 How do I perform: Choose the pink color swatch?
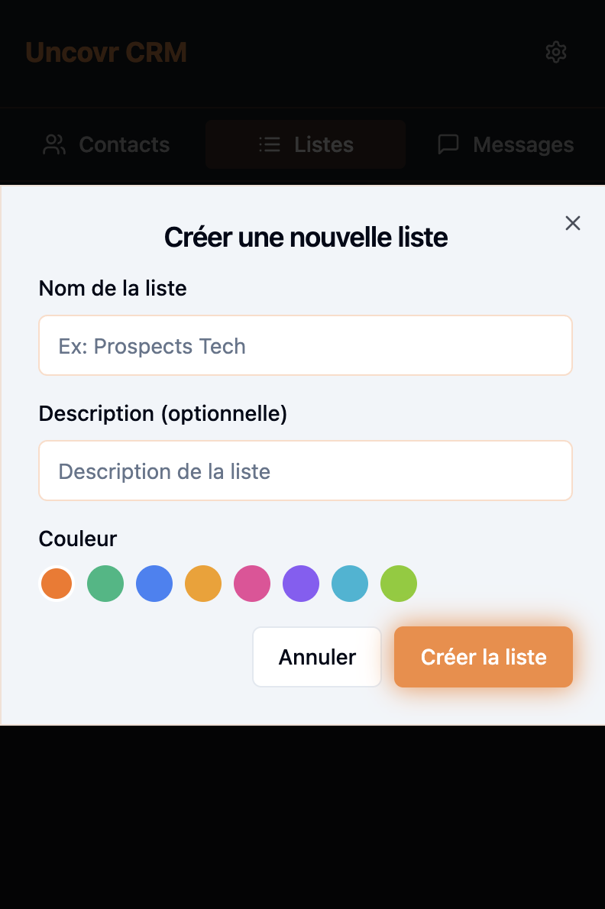pyautogui.click(x=252, y=584)
